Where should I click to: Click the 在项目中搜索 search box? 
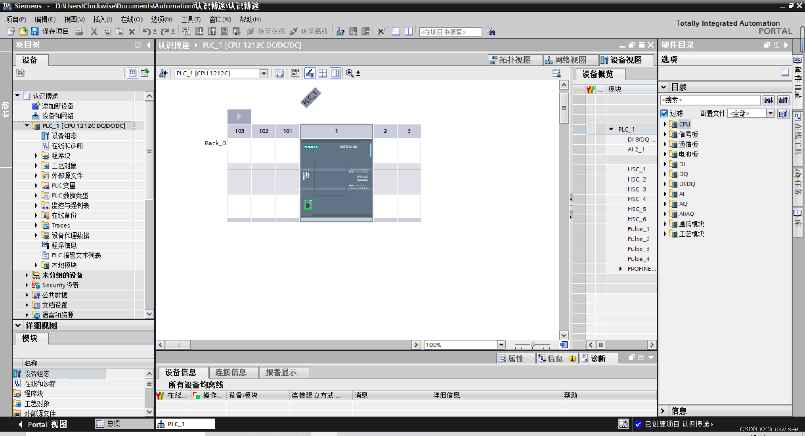(451, 32)
